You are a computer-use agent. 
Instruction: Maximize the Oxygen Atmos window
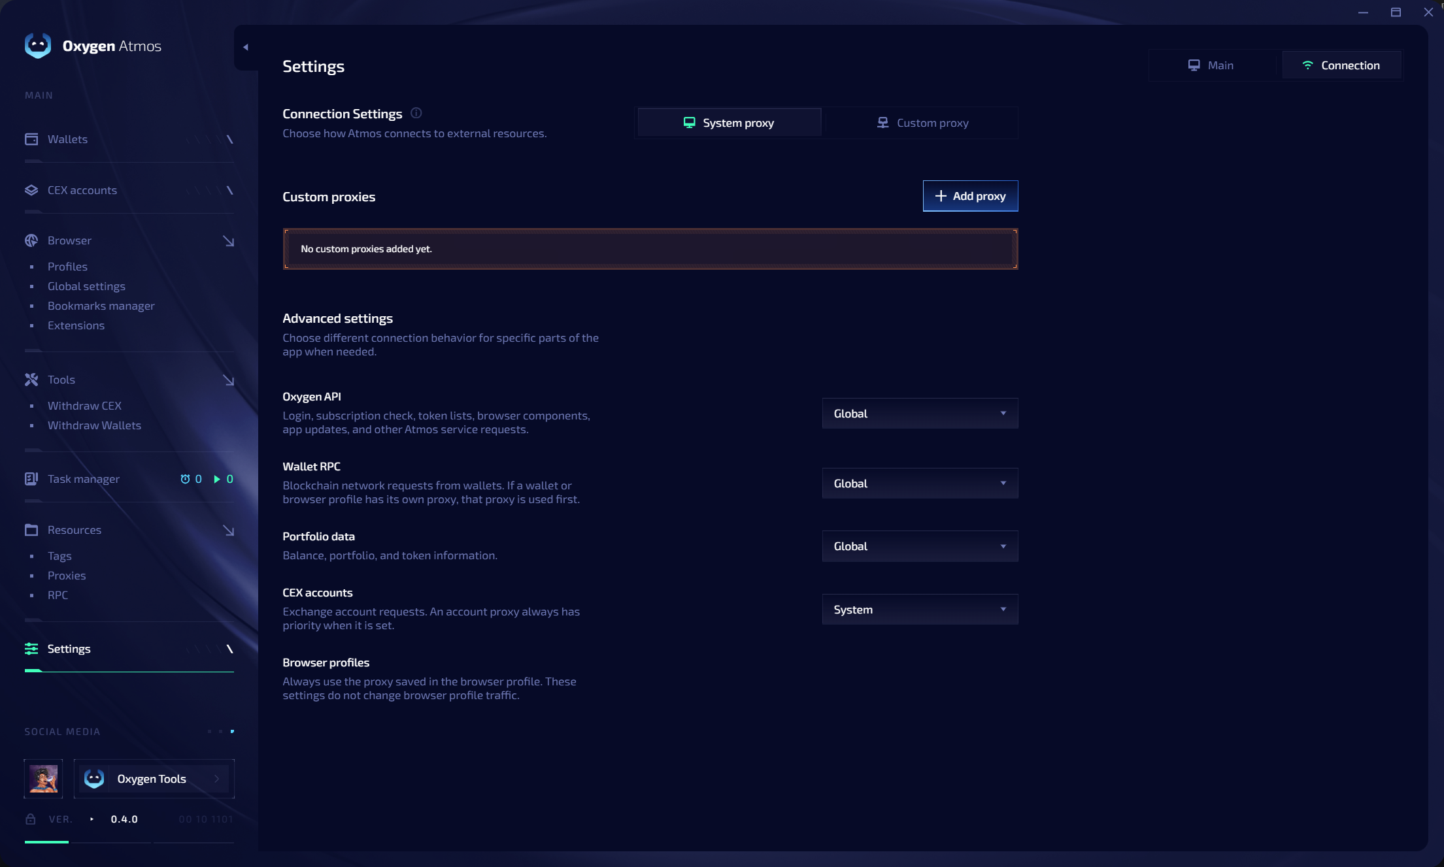1396,12
